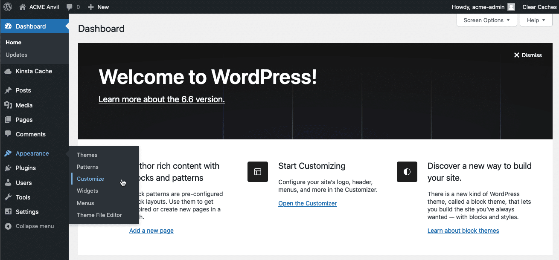The width and height of the screenshot is (559, 260).
Task: Open the Theme File Editor submenu item
Action: point(100,215)
